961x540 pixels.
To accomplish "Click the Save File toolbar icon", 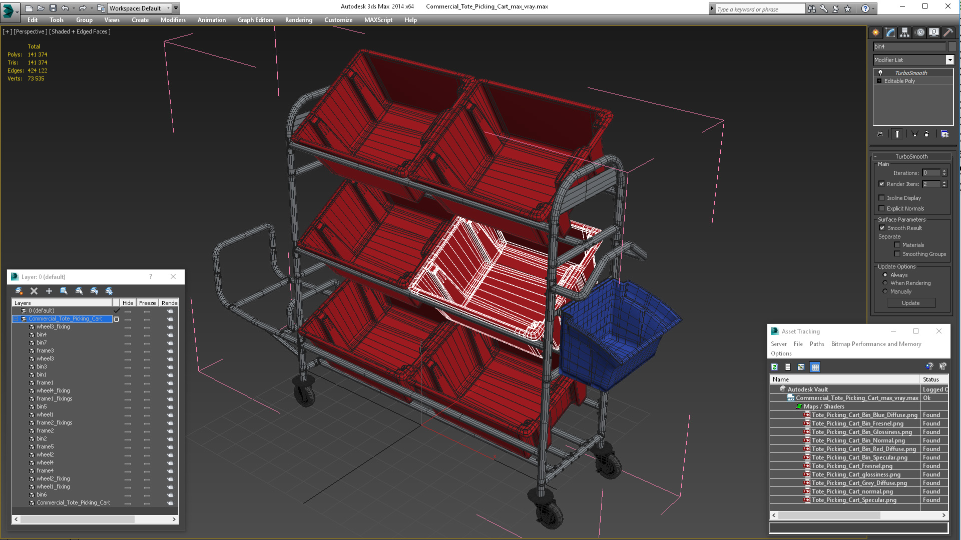I will pos(53,8).
